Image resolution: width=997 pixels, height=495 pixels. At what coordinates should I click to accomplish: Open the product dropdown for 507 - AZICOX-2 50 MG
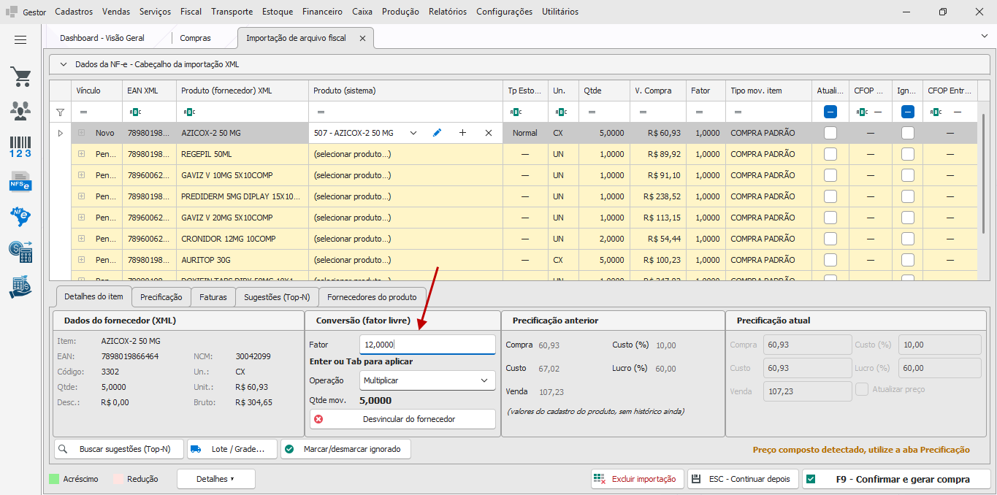pyautogui.click(x=413, y=133)
